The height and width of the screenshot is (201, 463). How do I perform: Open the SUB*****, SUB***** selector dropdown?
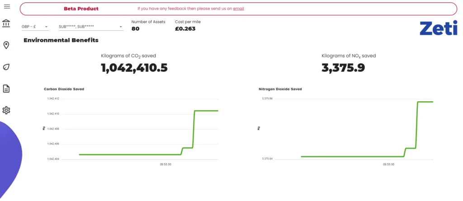tap(90, 27)
